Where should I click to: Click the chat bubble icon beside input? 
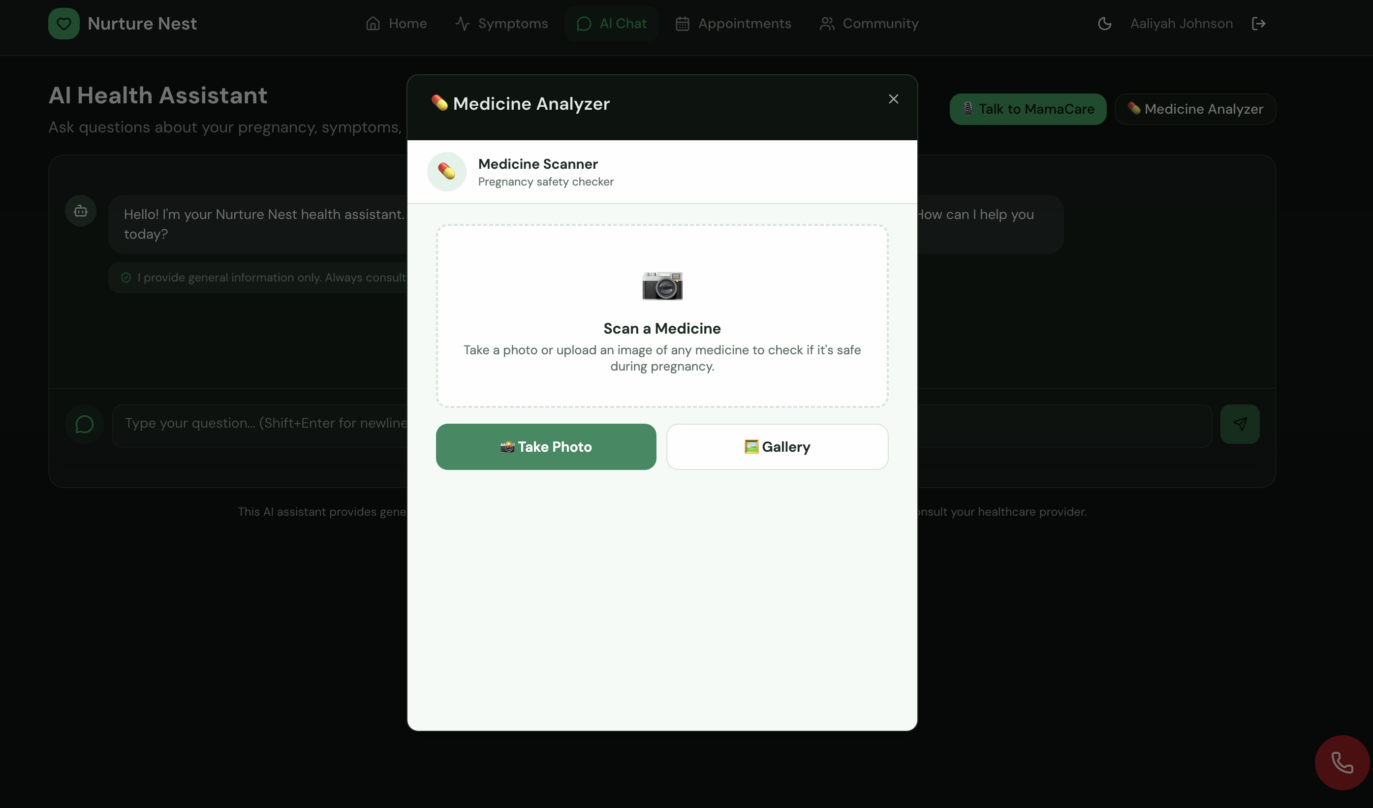click(85, 424)
